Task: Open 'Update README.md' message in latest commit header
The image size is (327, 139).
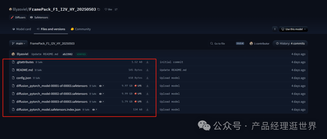Action: point(45,54)
